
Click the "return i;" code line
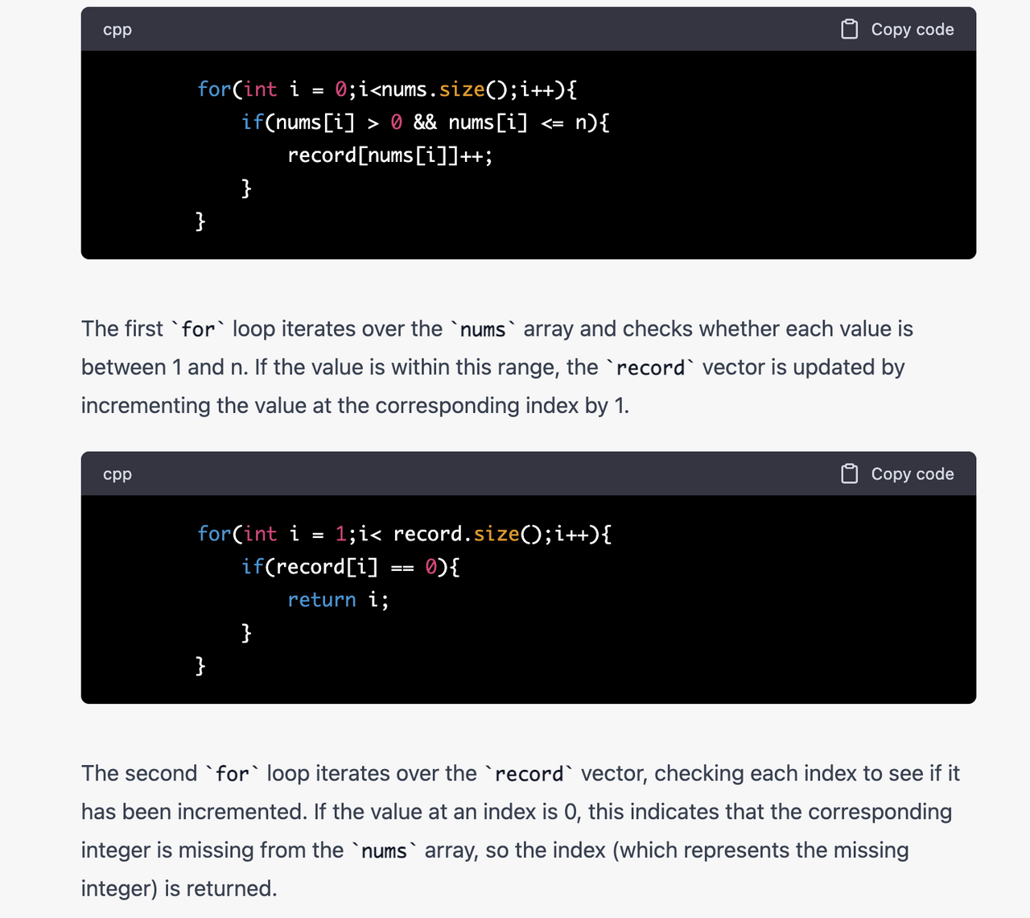(x=338, y=600)
